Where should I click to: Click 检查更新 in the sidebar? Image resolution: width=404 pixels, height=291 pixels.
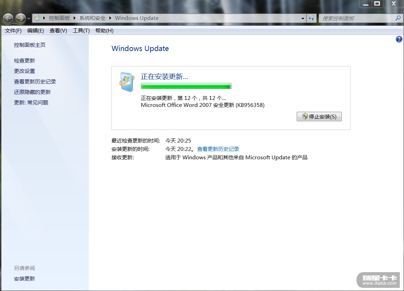coord(24,61)
